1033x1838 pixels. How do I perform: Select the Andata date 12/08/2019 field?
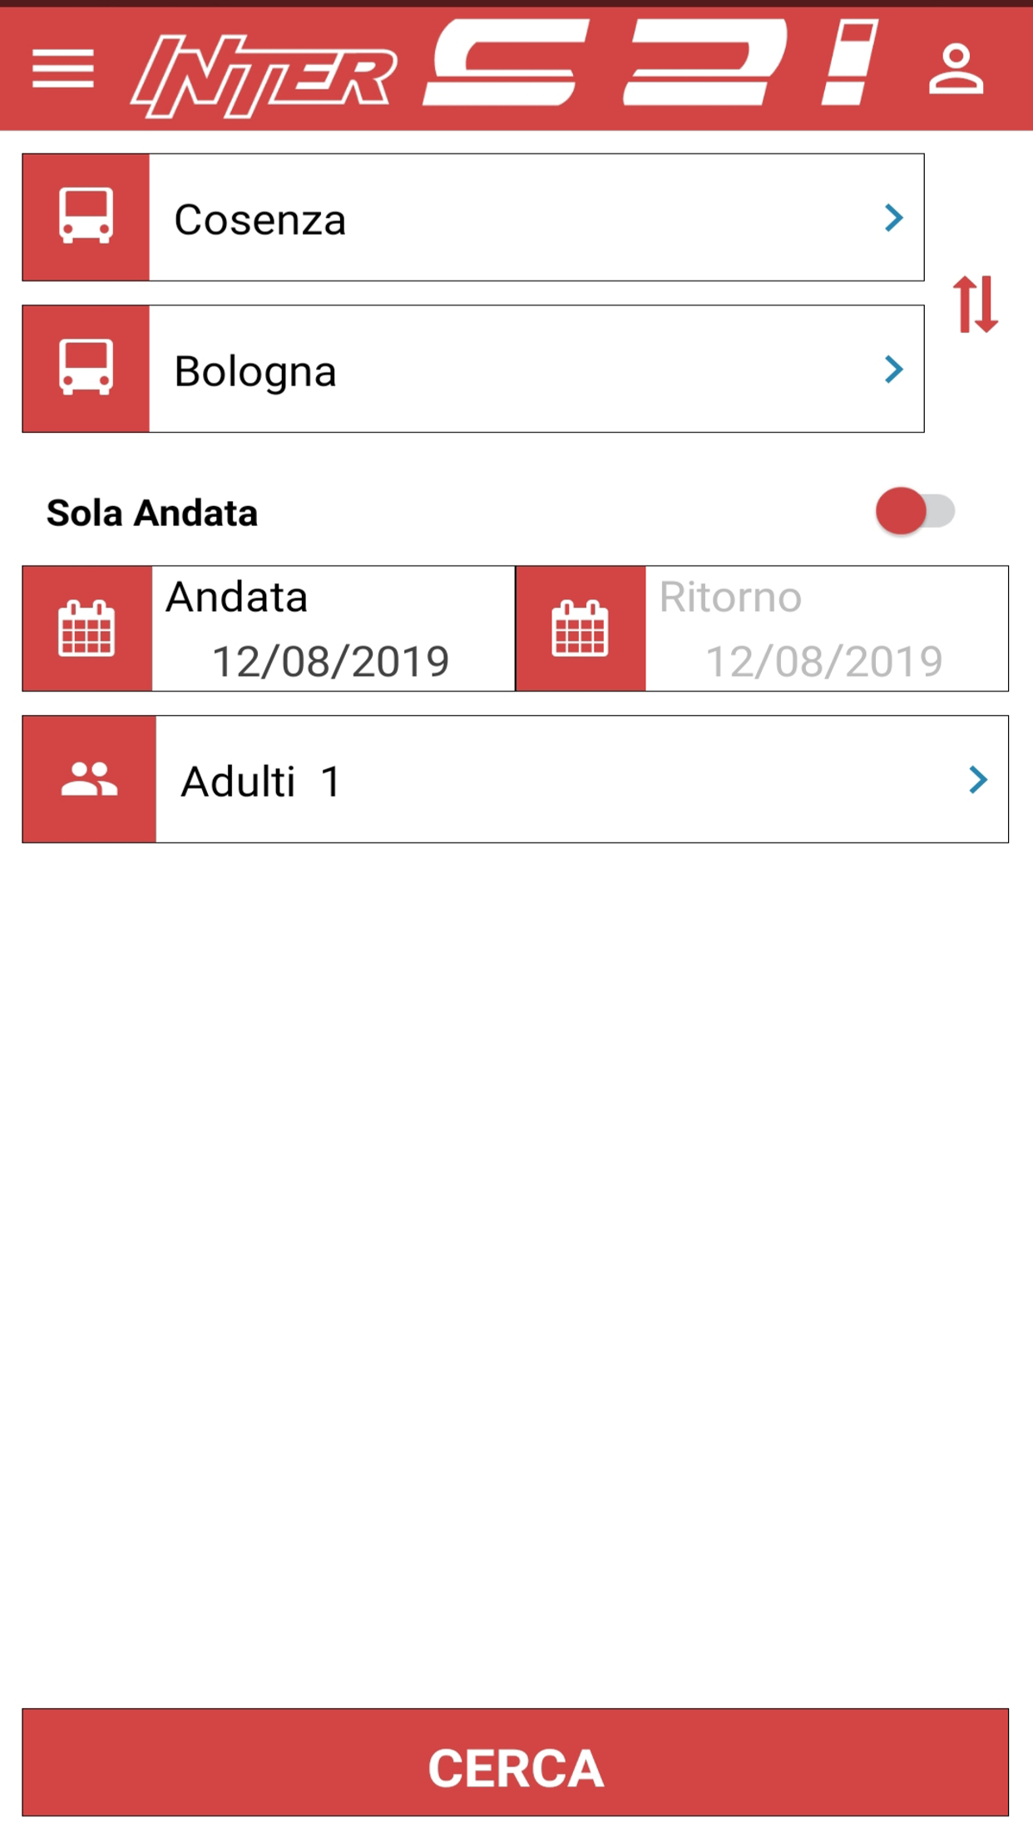(x=331, y=661)
